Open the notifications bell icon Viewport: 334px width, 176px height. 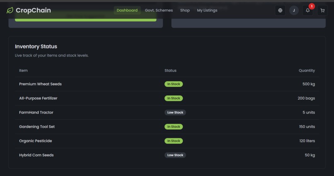pyautogui.click(x=307, y=10)
